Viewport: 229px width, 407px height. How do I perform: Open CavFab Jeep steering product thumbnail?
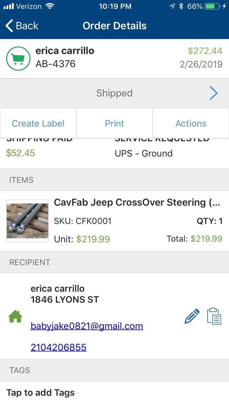[27, 221]
